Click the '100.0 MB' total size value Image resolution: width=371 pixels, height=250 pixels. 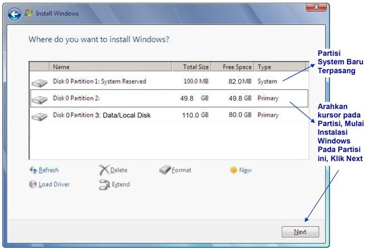pos(196,81)
